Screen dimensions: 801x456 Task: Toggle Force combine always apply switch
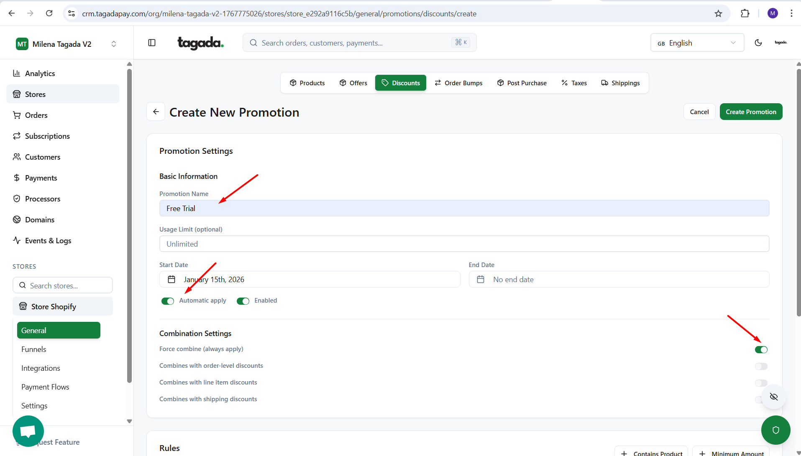click(761, 349)
